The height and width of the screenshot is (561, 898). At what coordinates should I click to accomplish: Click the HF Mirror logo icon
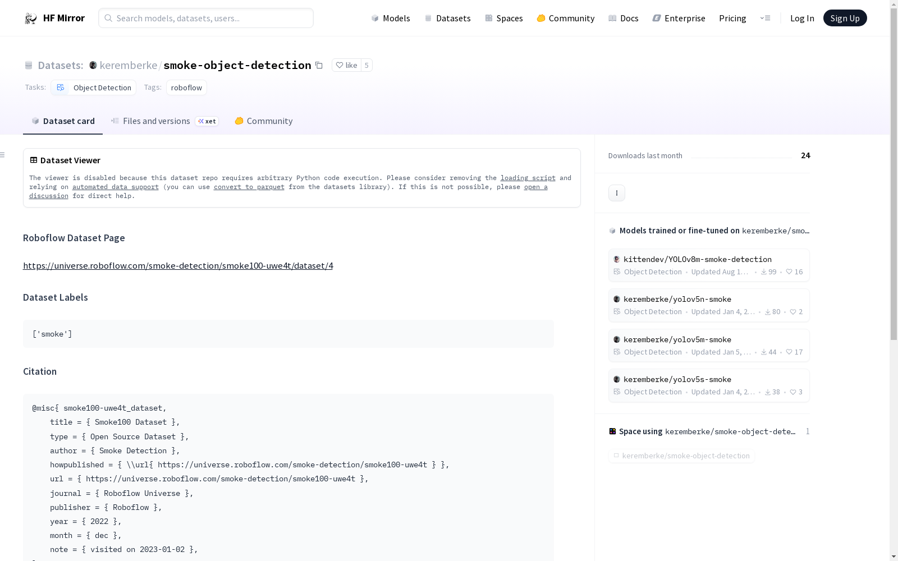[x=31, y=19]
